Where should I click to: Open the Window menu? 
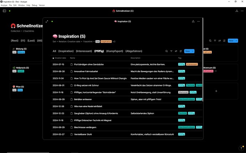pyautogui.click(x=21, y=5)
